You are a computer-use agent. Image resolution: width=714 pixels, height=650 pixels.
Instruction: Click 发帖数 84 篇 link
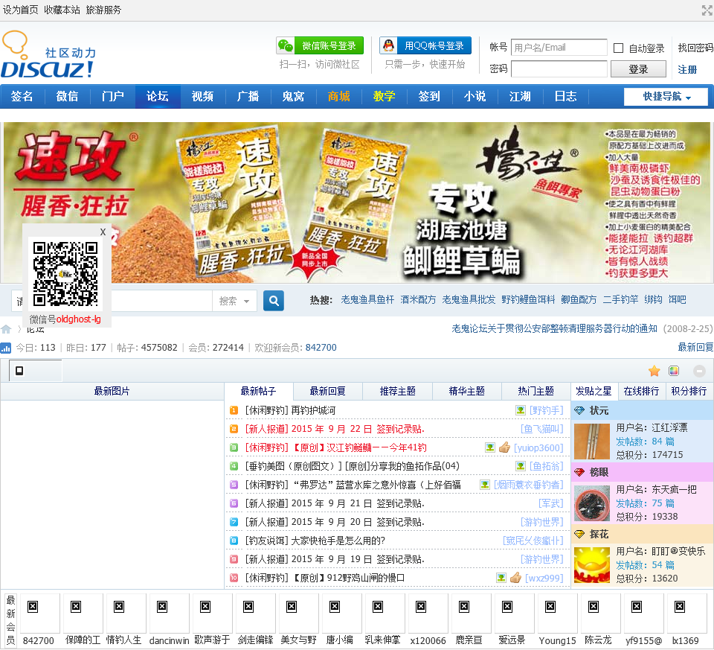[x=646, y=442]
